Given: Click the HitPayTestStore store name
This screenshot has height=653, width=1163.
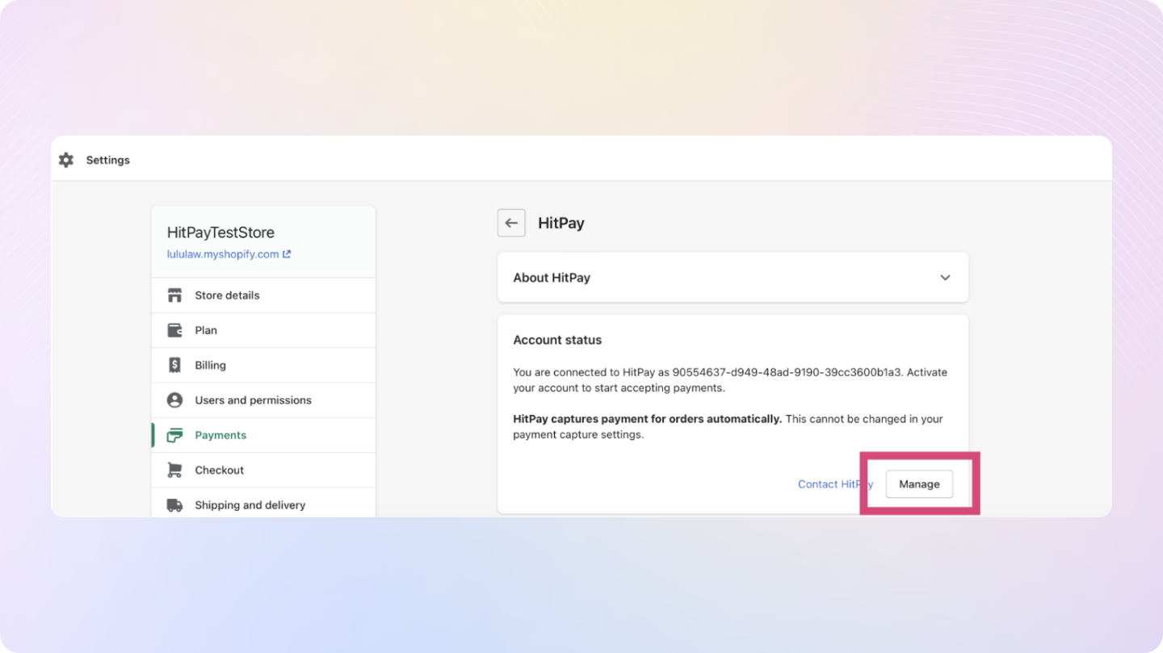Looking at the screenshot, I should [220, 232].
